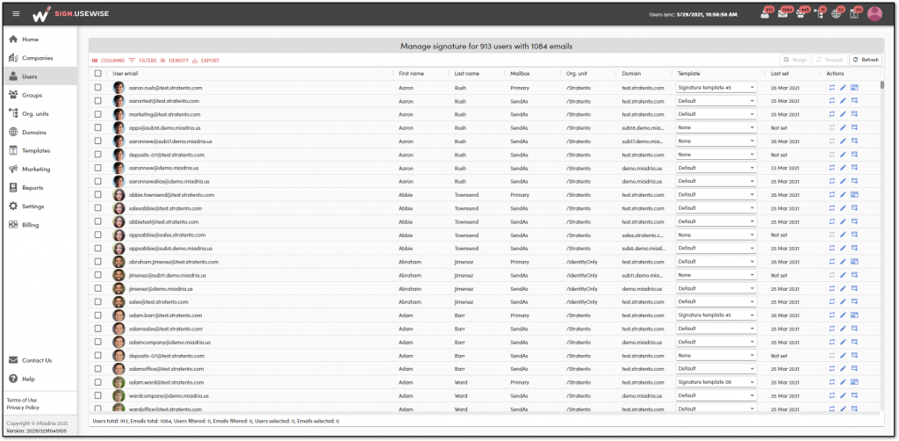Viewport: 899px width, 441px height.
Task: Open user card icon for adam.ward@test.stratento.com
Action: (x=854, y=382)
